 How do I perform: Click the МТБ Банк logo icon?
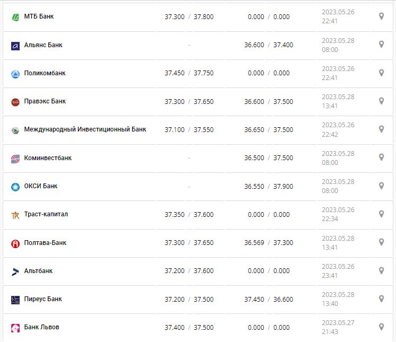coord(15,17)
